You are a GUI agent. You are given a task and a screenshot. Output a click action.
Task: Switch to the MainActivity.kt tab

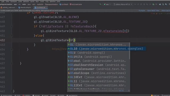pos(25,7)
